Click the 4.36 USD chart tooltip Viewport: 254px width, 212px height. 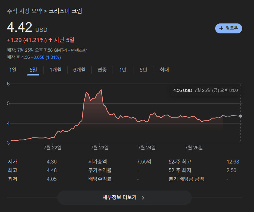(x=205, y=90)
